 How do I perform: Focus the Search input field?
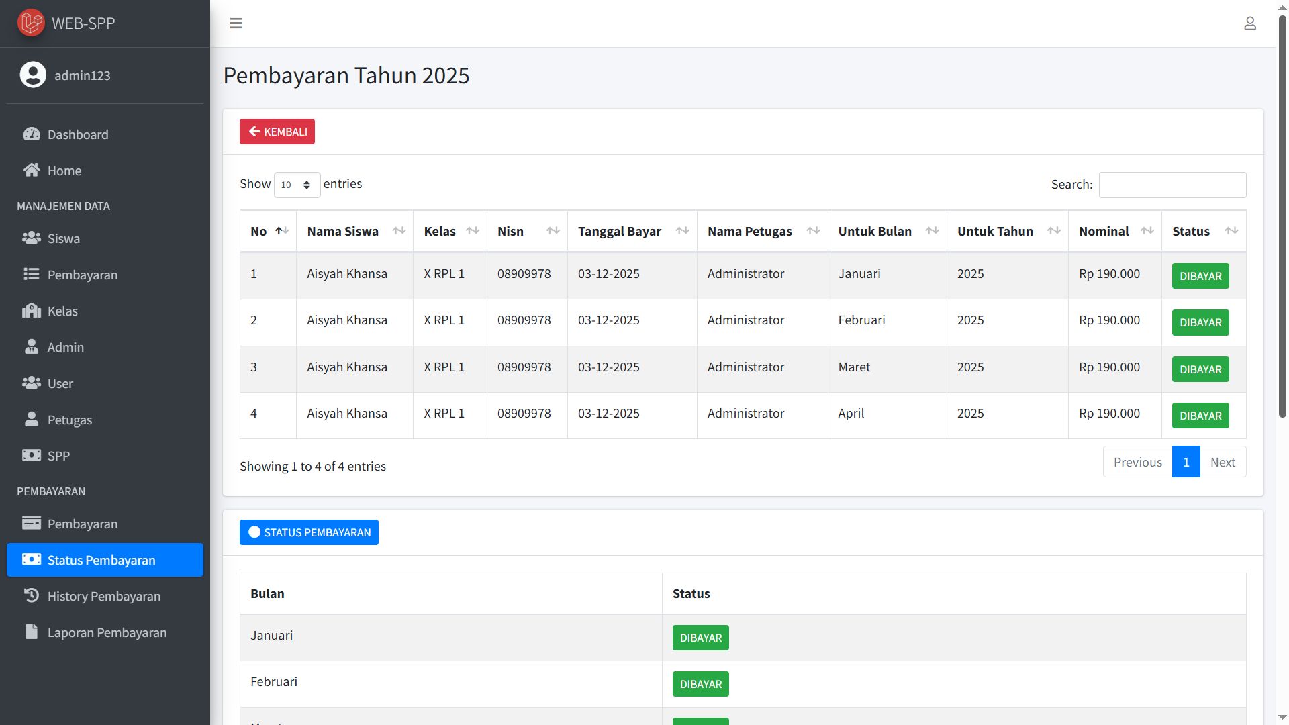(x=1172, y=185)
